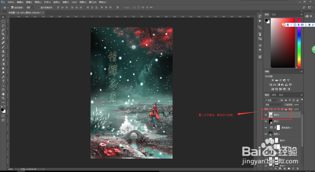
Task: Click the zoom level field 100%
Action: tap(10, 169)
